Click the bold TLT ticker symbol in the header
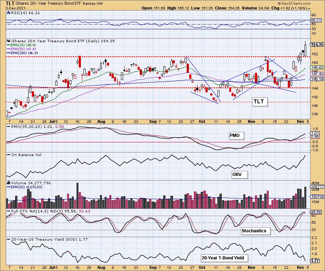325x271 pixels. [x=10, y=3]
